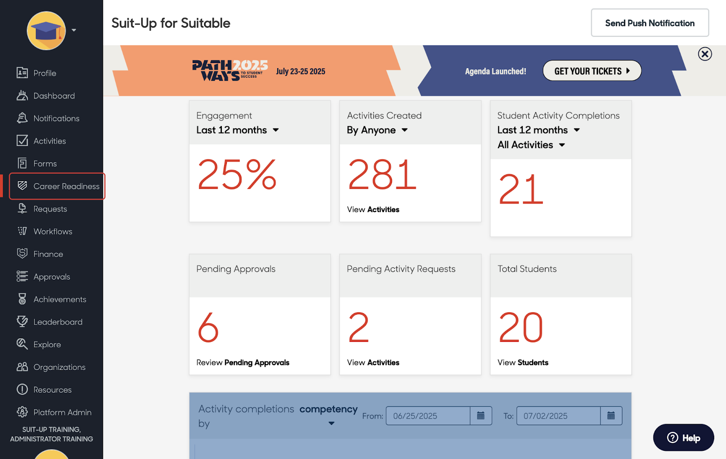Image resolution: width=726 pixels, height=459 pixels.
Task: Expand Engagement Last 12 months dropdown
Action: 276,130
